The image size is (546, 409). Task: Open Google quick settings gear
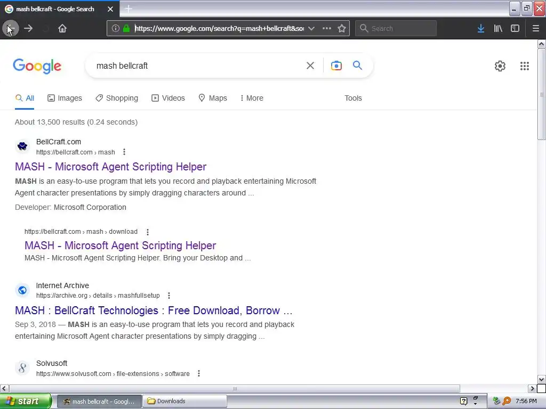pos(500,66)
